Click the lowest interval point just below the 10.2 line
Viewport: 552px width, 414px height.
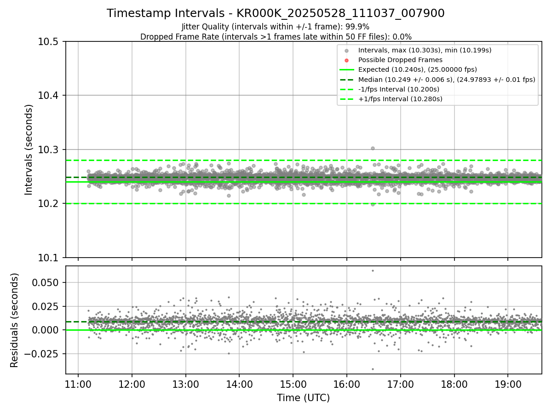click(x=373, y=204)
